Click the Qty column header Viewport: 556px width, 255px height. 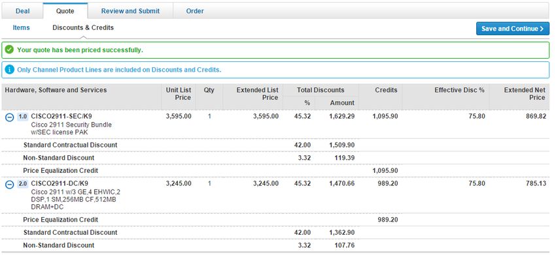point(209,90)
